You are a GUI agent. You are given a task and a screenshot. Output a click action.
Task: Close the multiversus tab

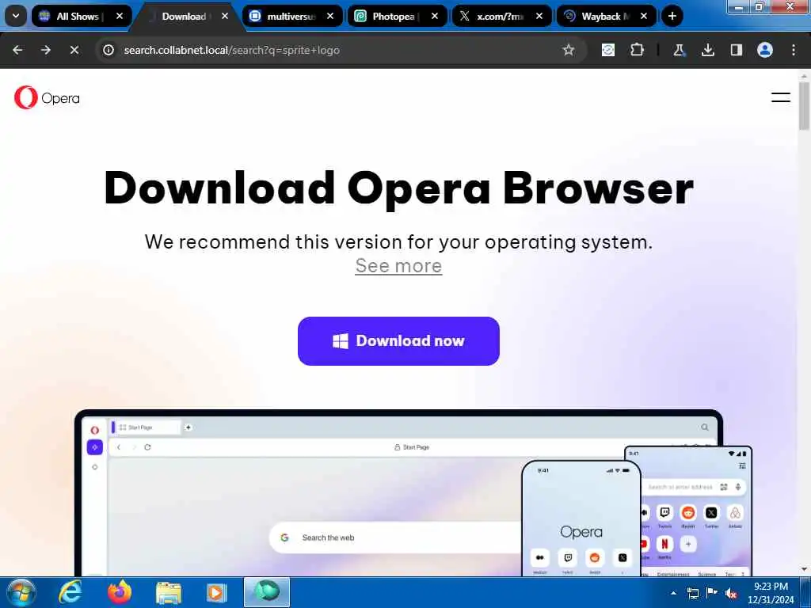pos(330,16)
